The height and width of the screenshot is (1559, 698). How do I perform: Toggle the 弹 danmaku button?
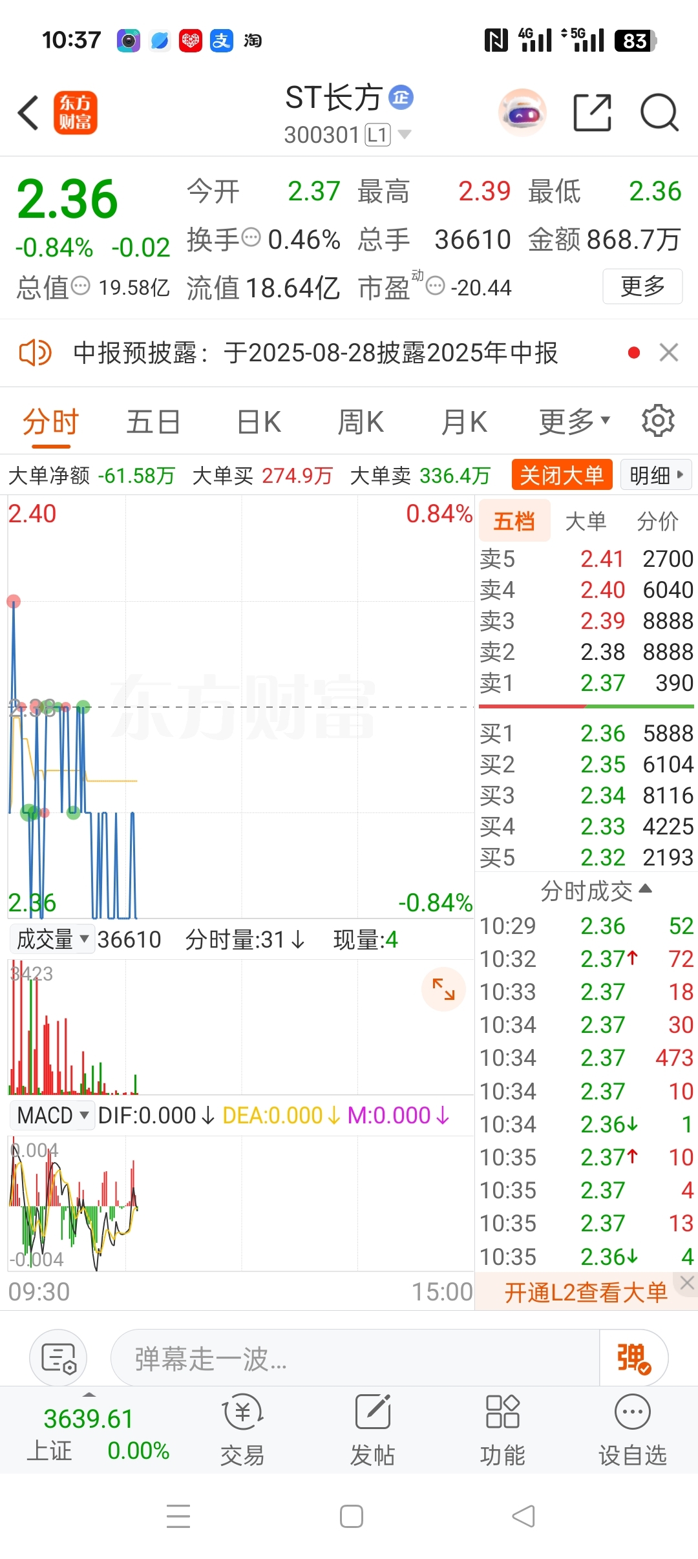click(x=633, y=1358)
